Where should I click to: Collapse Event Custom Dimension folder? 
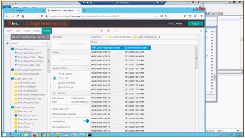point(13,70)
